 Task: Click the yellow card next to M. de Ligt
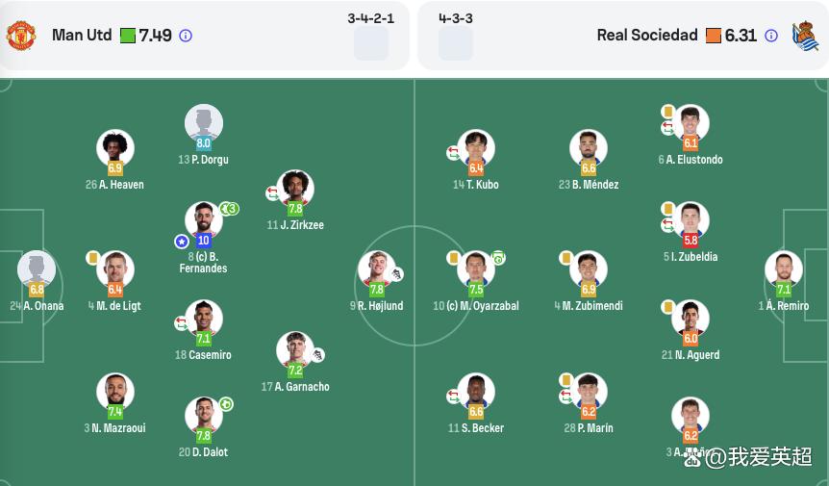point(93,258)
